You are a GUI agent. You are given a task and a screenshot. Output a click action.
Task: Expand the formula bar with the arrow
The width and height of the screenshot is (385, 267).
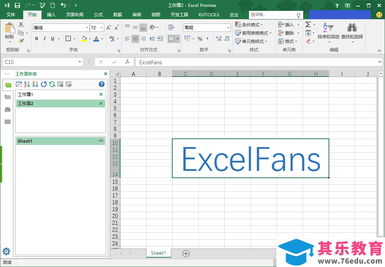pos(380,62)
